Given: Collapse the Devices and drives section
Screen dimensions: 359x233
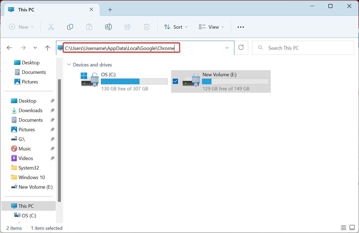Looking at the screenshot, I should (69, 65).
